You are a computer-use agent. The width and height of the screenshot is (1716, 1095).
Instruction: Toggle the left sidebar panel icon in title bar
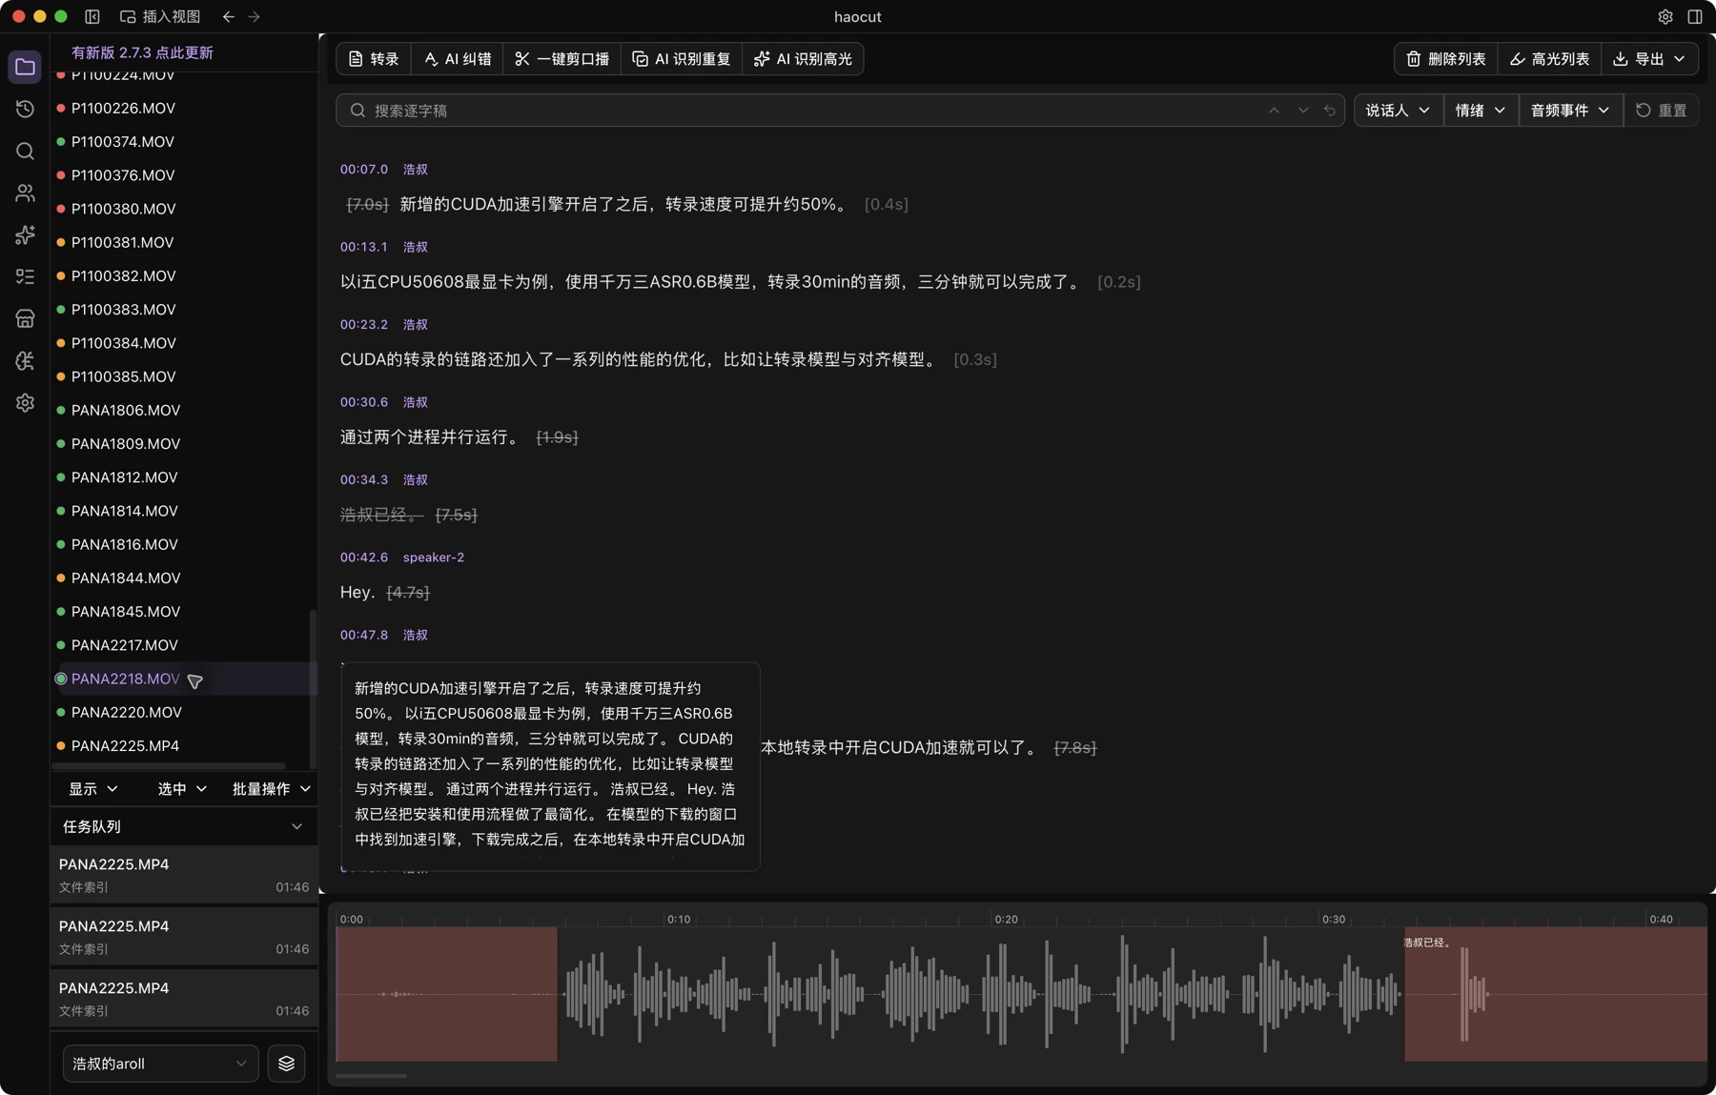coord(92,16)
